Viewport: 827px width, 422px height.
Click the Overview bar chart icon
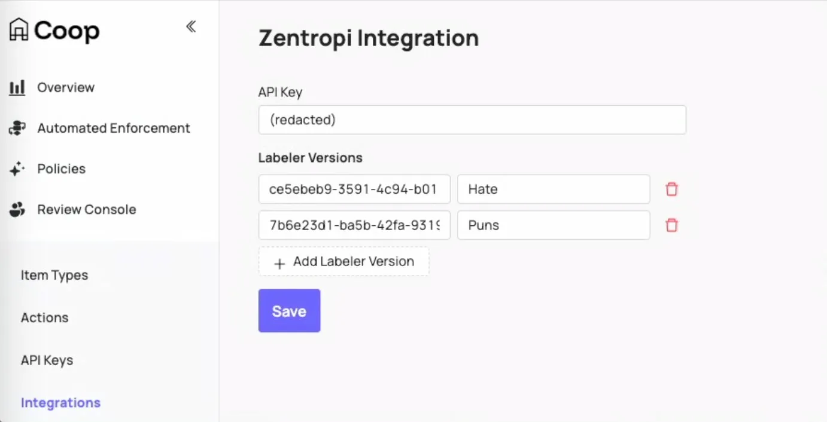point(17,88)
